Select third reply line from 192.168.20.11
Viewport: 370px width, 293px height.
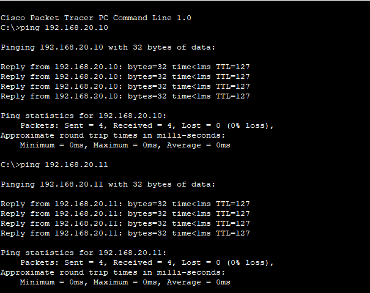tap(125, 223)
